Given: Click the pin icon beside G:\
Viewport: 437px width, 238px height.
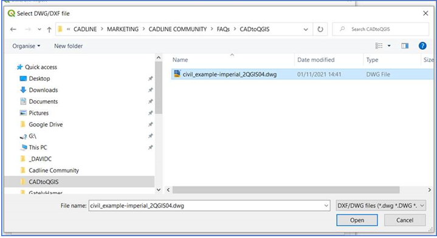Looking at the screenshot, I should [151, 136].
